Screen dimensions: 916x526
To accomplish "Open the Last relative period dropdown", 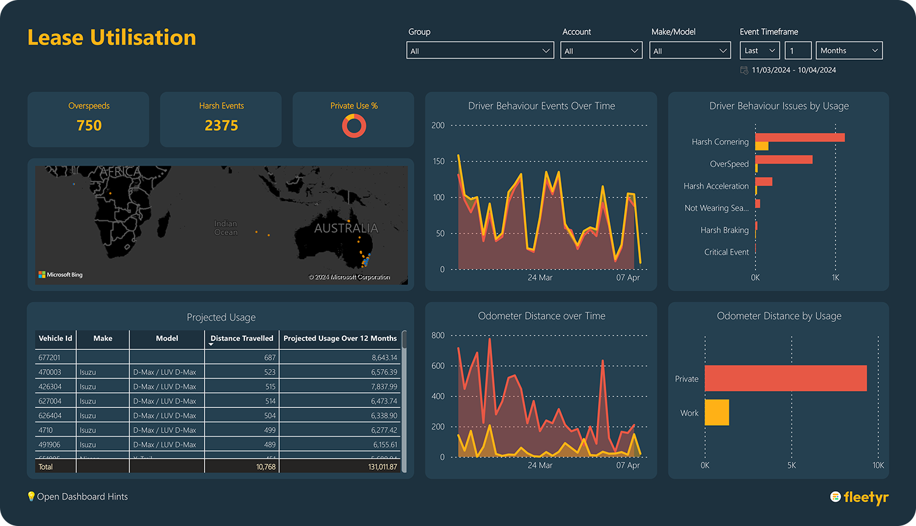I will [x=760, y=51].
